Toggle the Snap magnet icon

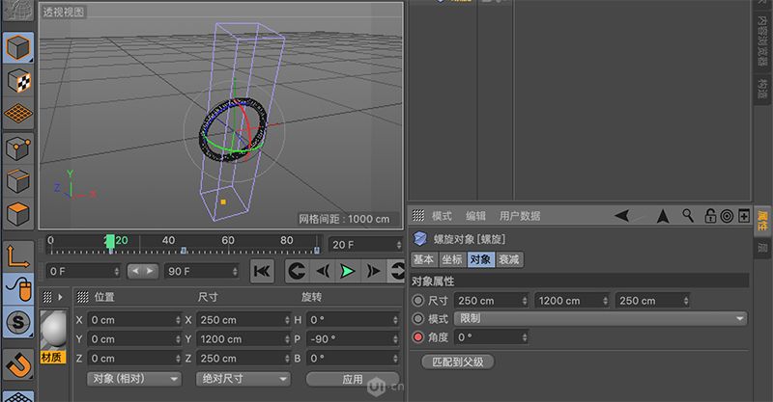(18, 364)
